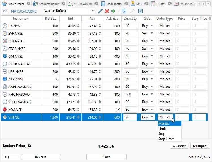This screenshot has height=162, width=212.
Task: Choose Stop Limit order type
Action: pyautogui.click(x=170, y=139)
